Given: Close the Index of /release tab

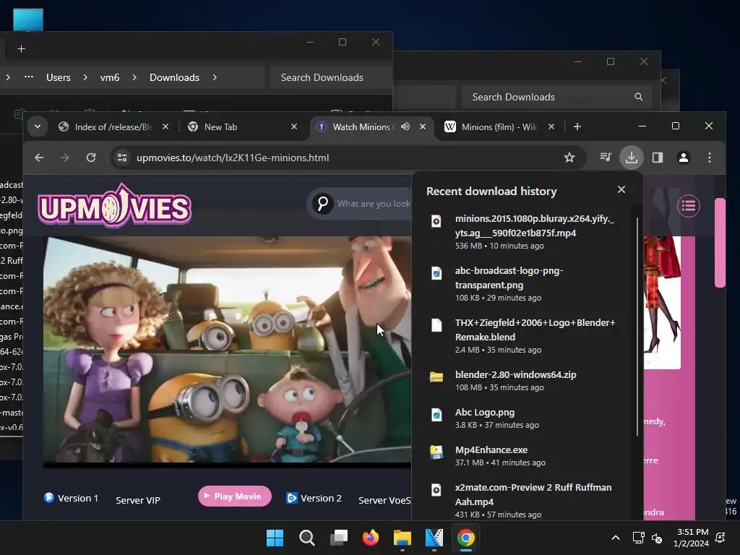Looking at the screenshot, I should pos(165,126).
